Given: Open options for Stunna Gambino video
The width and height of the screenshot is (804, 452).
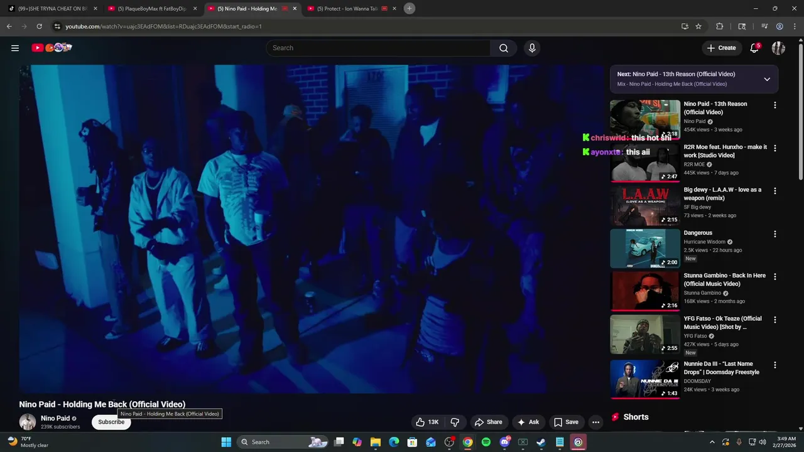Looking at the screenshot, I should [x=774, y=277].
